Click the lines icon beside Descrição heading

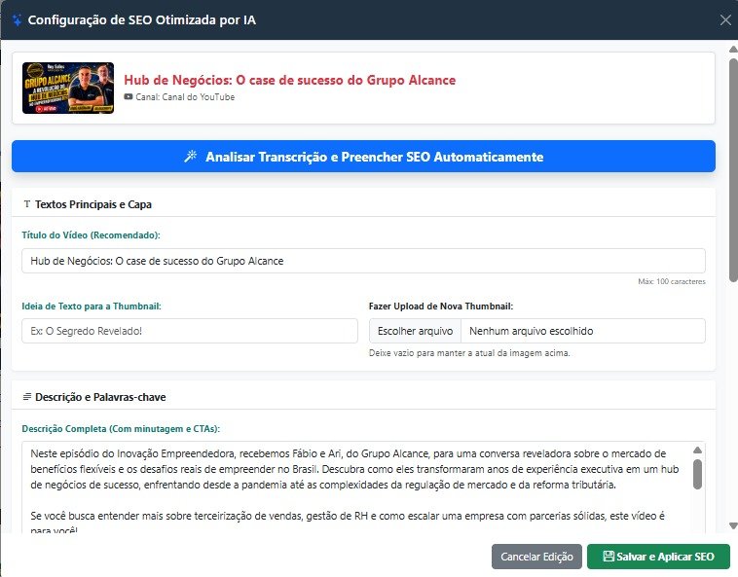[27, 397]
